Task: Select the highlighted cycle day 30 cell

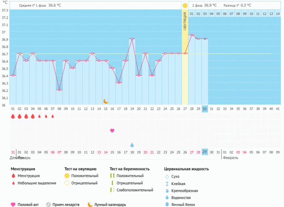Action: (204, 109)
